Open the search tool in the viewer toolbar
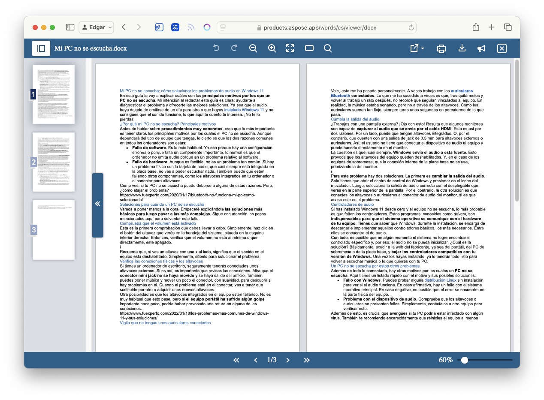The image size is (544, 400). [327, 48]
